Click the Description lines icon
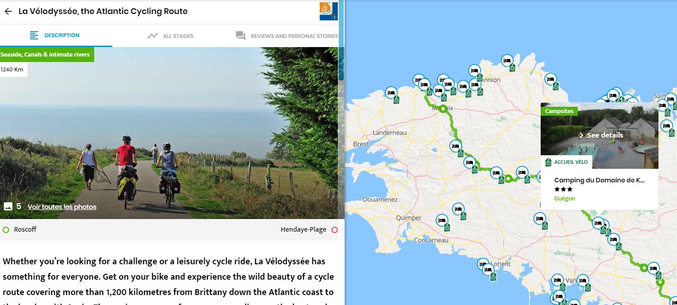Screen dimensions: 677x305 pos(34,35)
